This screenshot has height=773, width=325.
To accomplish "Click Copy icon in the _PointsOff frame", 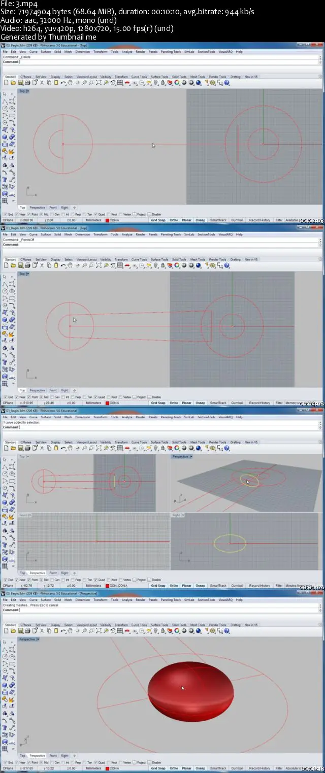I will 49,265.
